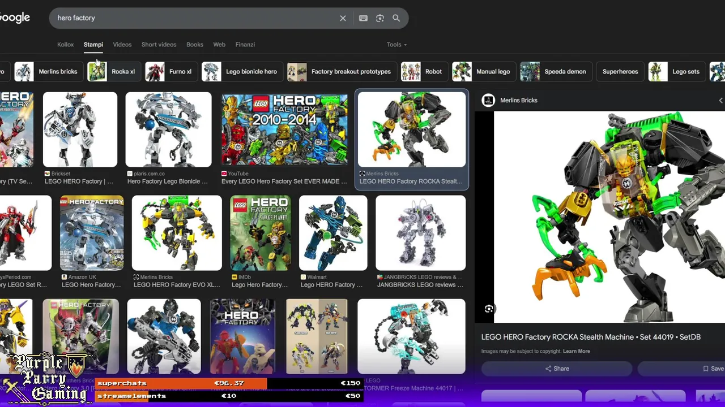Select the Merlins Bricks ROCKA Stealth thumbnail
The image size is (725, 407).
point(412,129)
